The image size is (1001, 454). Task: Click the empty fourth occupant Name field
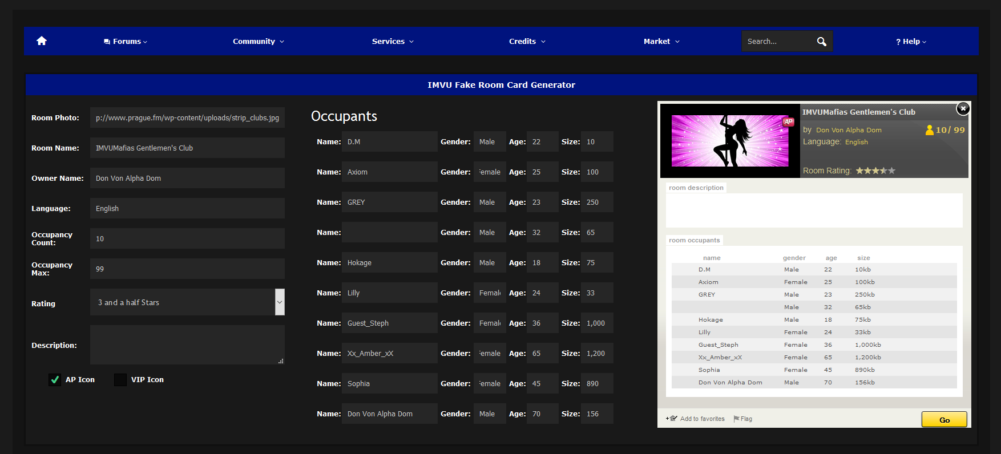pyautogui.click(x=390, y=233)
